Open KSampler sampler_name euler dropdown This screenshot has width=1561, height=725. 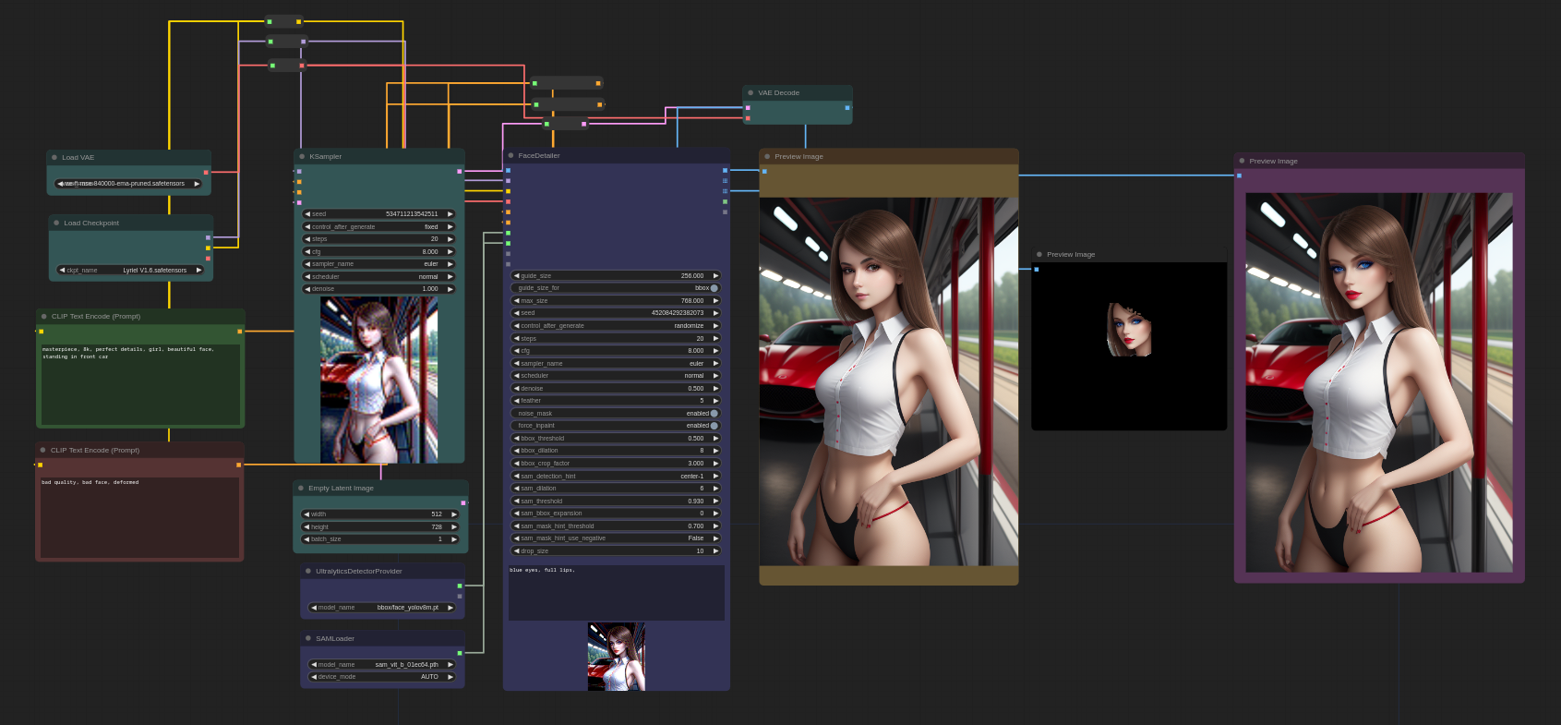click(x=379, y=264)
